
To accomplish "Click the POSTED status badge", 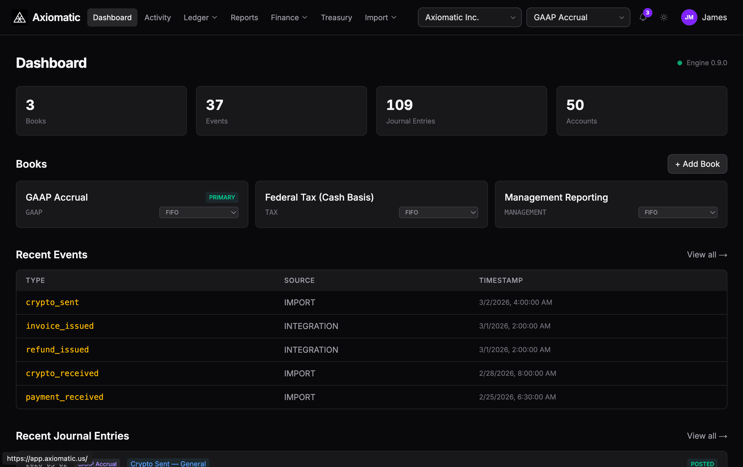I will click(703, 464).
